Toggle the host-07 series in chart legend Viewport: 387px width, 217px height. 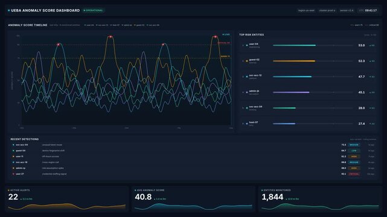coord(115,25)
